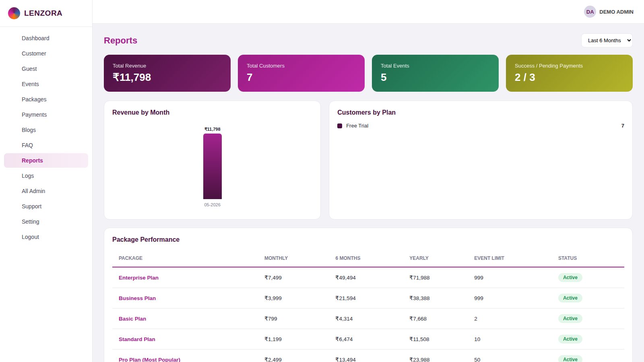Select the Basic Plan package link

point(132,319)
